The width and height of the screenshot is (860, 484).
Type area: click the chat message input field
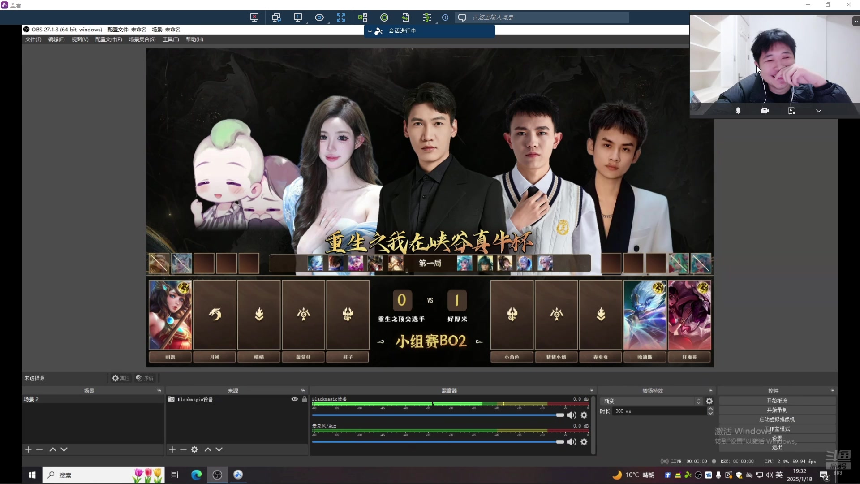click(550, 17)
